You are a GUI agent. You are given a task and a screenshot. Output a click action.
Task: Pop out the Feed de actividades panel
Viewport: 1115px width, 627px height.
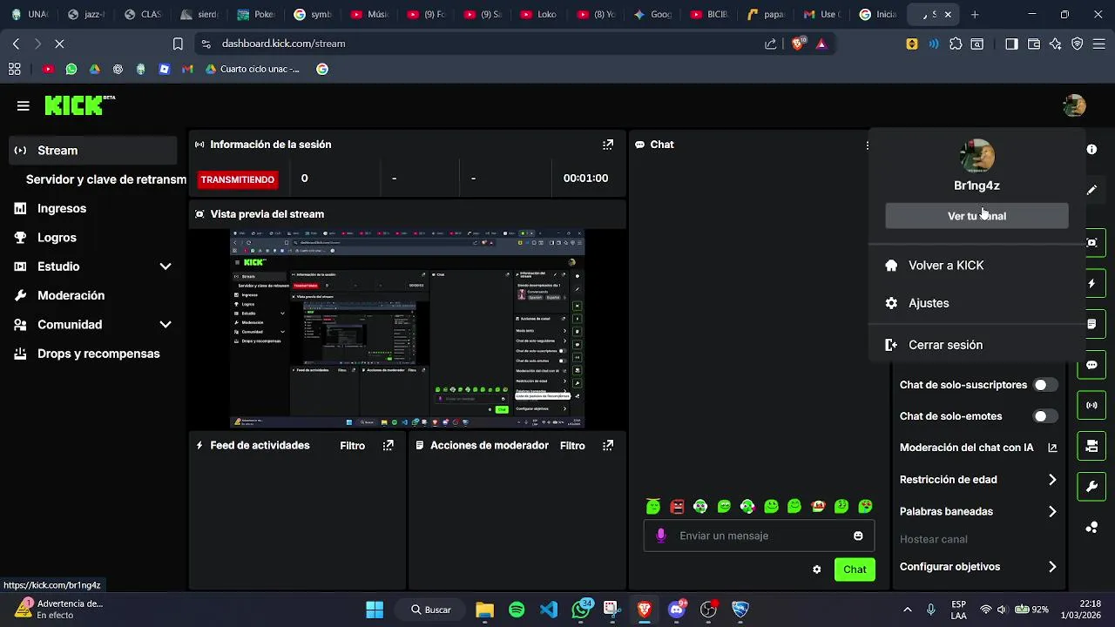coord(389,445)
